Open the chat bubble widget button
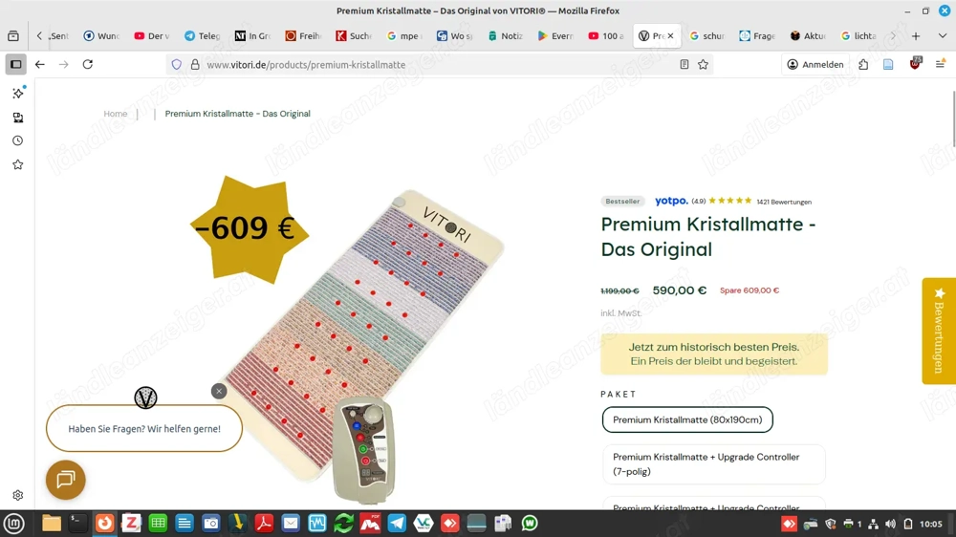The height and width of the screenshot is (537, 956). point(66,480)
